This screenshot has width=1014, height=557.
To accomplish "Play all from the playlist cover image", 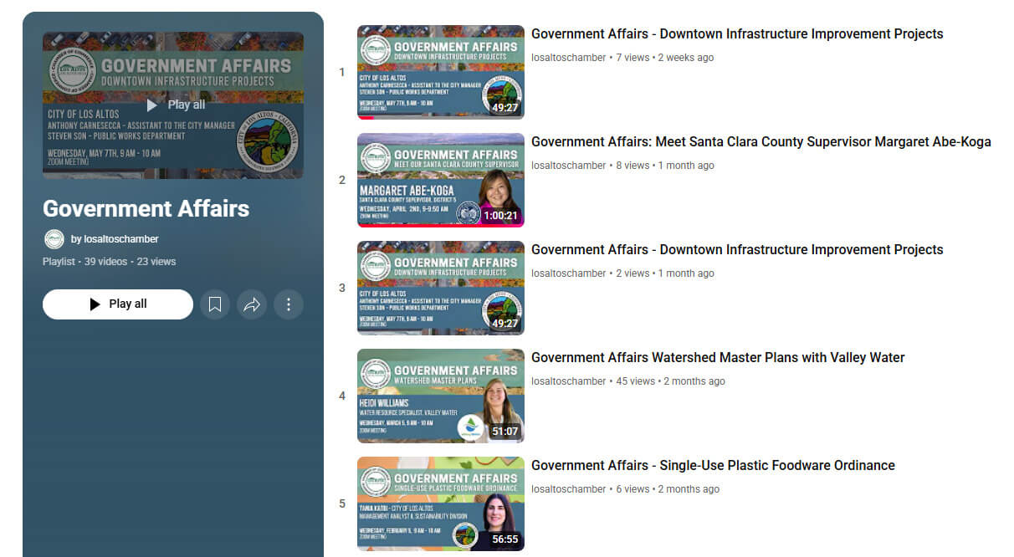I will coord(173,105).
